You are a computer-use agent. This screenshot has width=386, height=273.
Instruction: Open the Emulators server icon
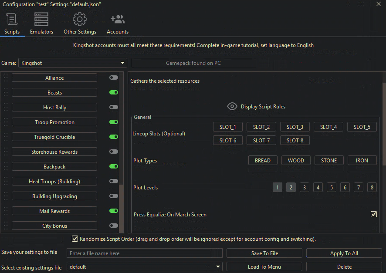(x=41, y=20)
